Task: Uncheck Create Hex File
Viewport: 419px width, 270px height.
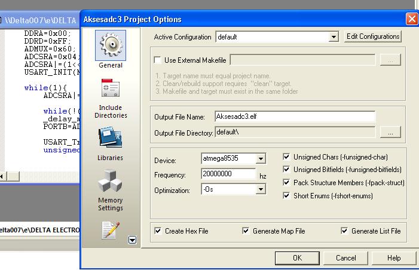Action: click(158, 231)
